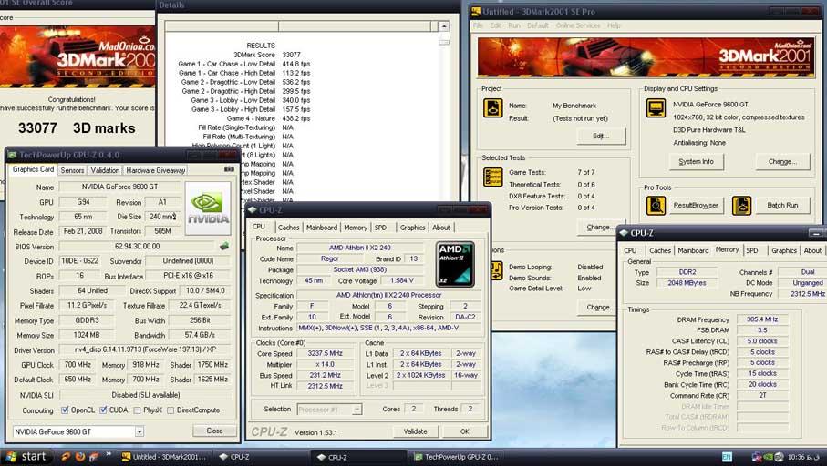This screenshot has width=827, height=466.
Task: Click the Validate button in CPU-Z
Action: pos(416,431)
